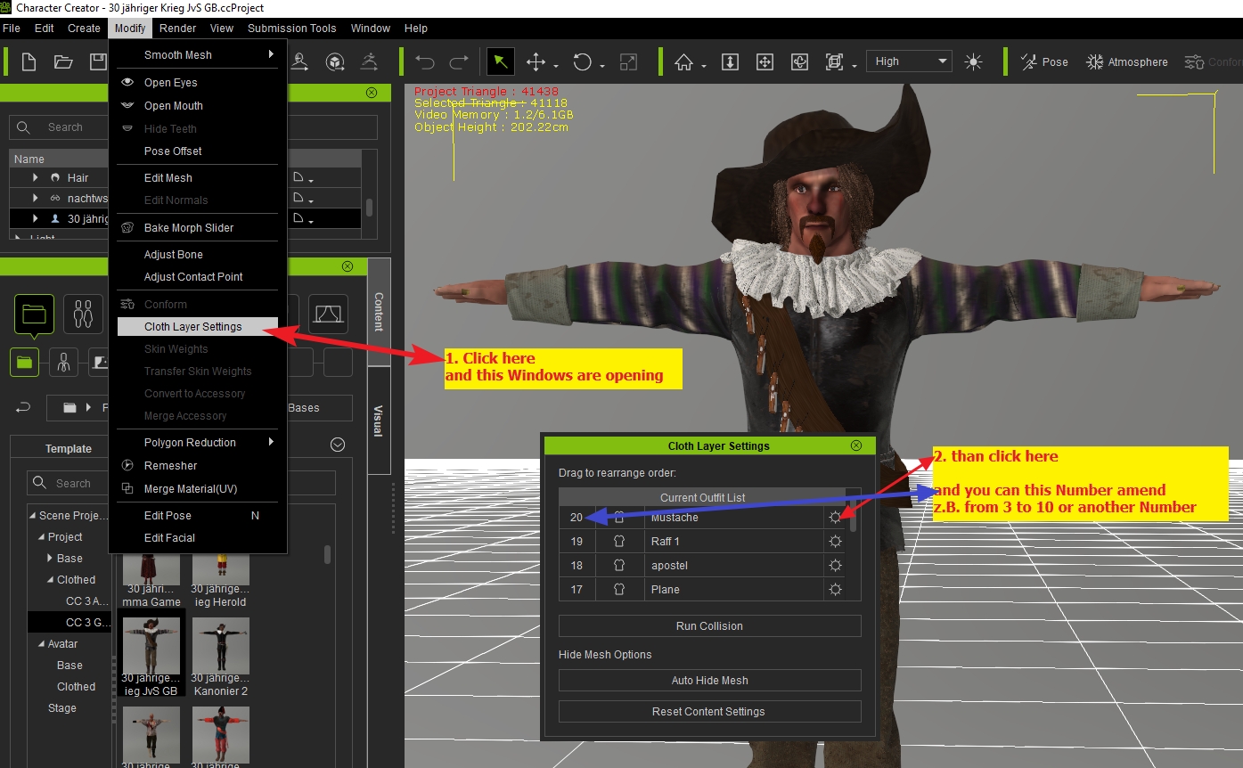Click the frame selected object icon

coord(834,61)
